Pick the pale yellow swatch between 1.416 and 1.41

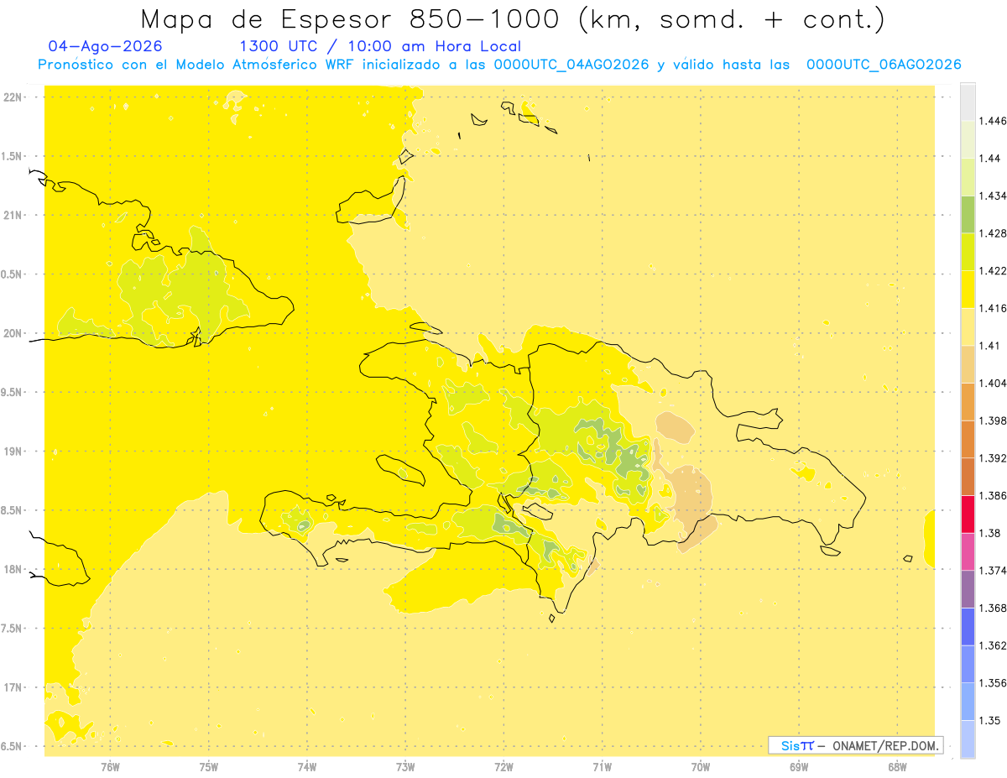pos(968,326)
